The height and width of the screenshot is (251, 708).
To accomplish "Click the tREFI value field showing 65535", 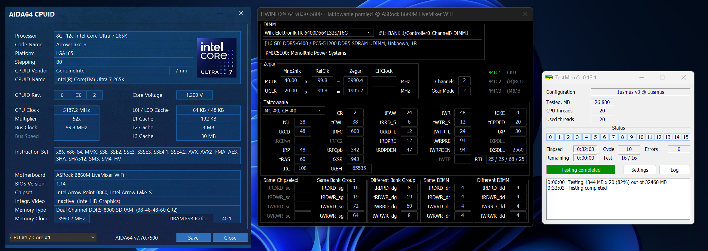I will [x=359, y=168].
